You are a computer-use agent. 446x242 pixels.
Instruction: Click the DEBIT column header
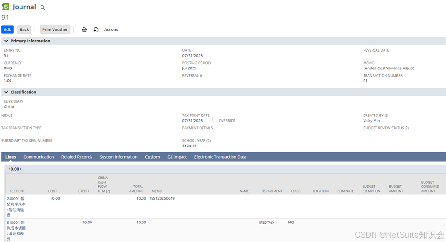[x=52, y=191]
